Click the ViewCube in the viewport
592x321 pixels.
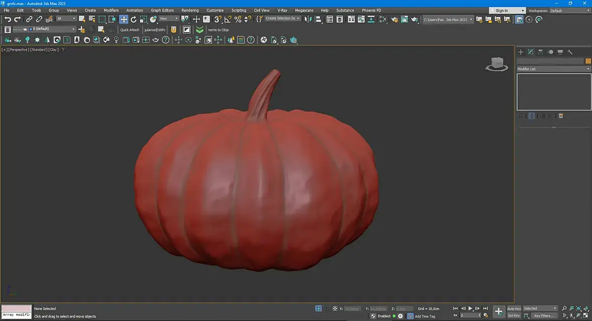(x=496, y=64)
